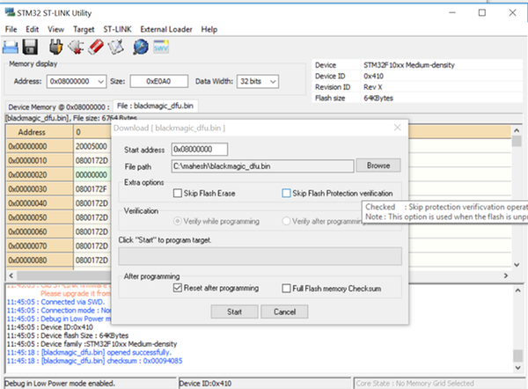Click status bar 'Debug in Low Power mode enabled.'

point(60,383)
